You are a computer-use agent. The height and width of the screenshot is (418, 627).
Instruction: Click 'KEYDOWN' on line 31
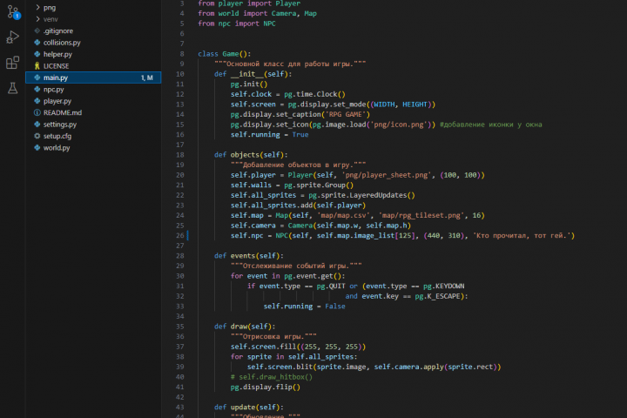(x=450, y=286)
